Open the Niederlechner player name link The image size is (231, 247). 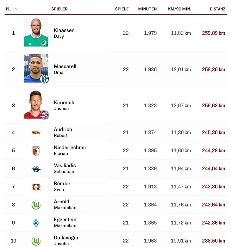click(x=70, y=148)
